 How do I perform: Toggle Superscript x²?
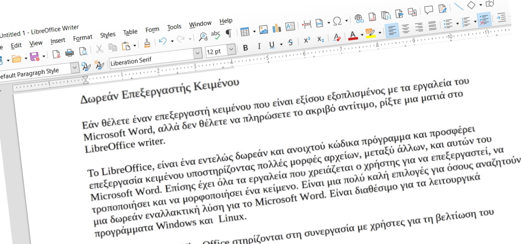pyautogui.click(x=307, y=41)
